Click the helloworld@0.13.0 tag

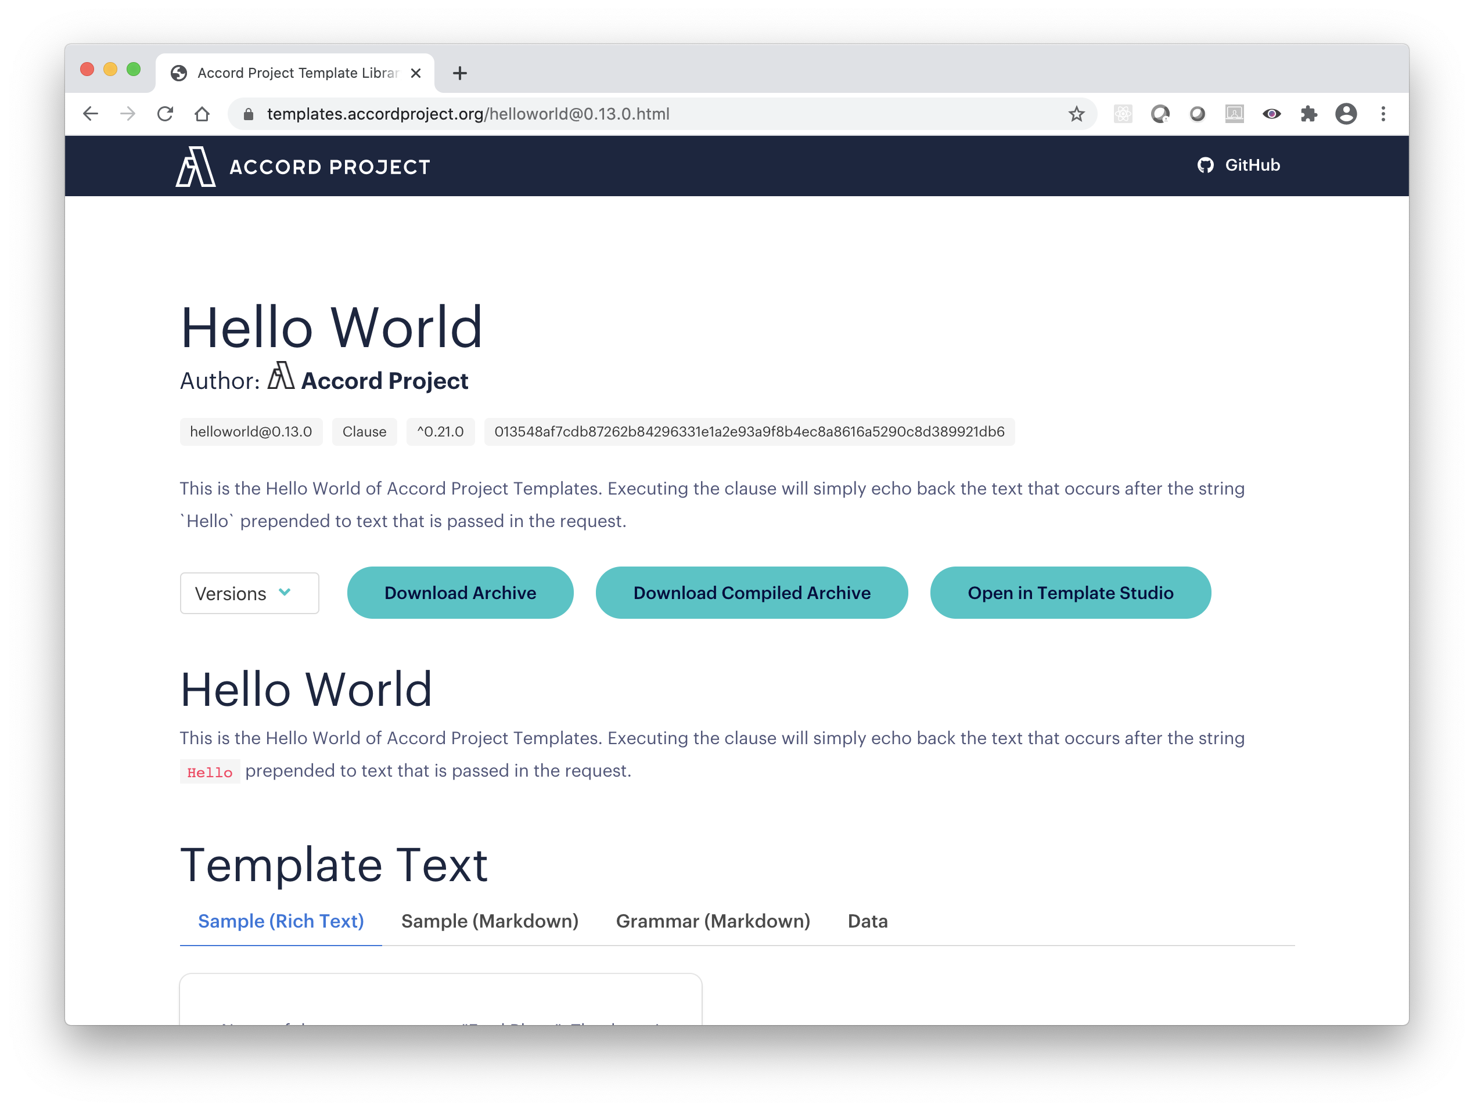pos(251,432)
